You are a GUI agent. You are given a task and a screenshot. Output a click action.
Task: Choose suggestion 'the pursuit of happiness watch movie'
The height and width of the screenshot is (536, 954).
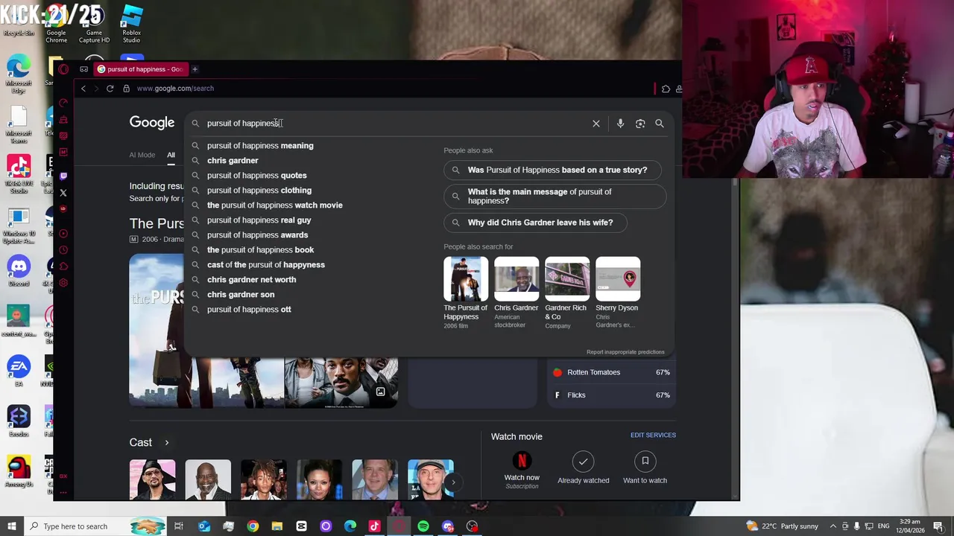(274, 205)
